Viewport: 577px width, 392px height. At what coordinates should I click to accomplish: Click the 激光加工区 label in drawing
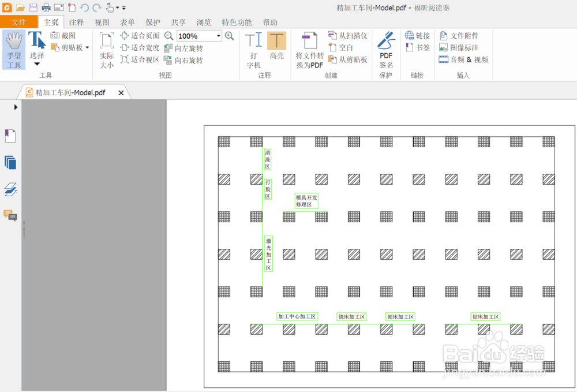pos(268,255)
